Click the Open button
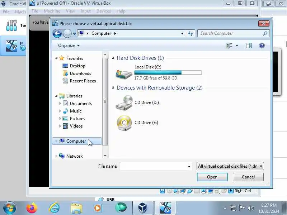The width and height of the screenshot is (287, 215). (212, 177)
